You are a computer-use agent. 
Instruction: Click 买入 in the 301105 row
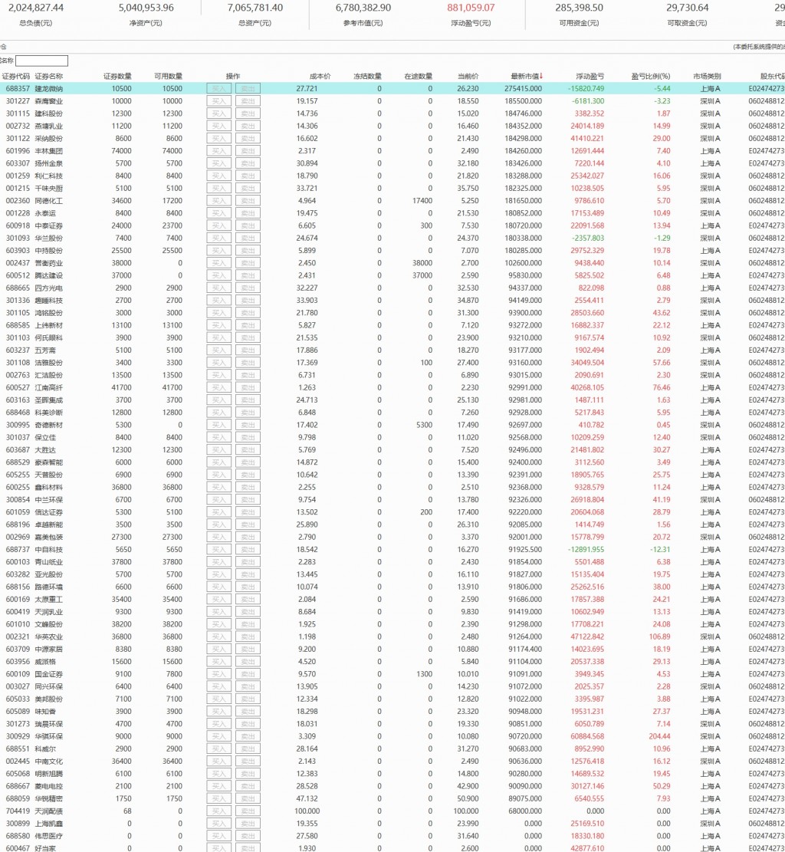click(x=219, y=313)
